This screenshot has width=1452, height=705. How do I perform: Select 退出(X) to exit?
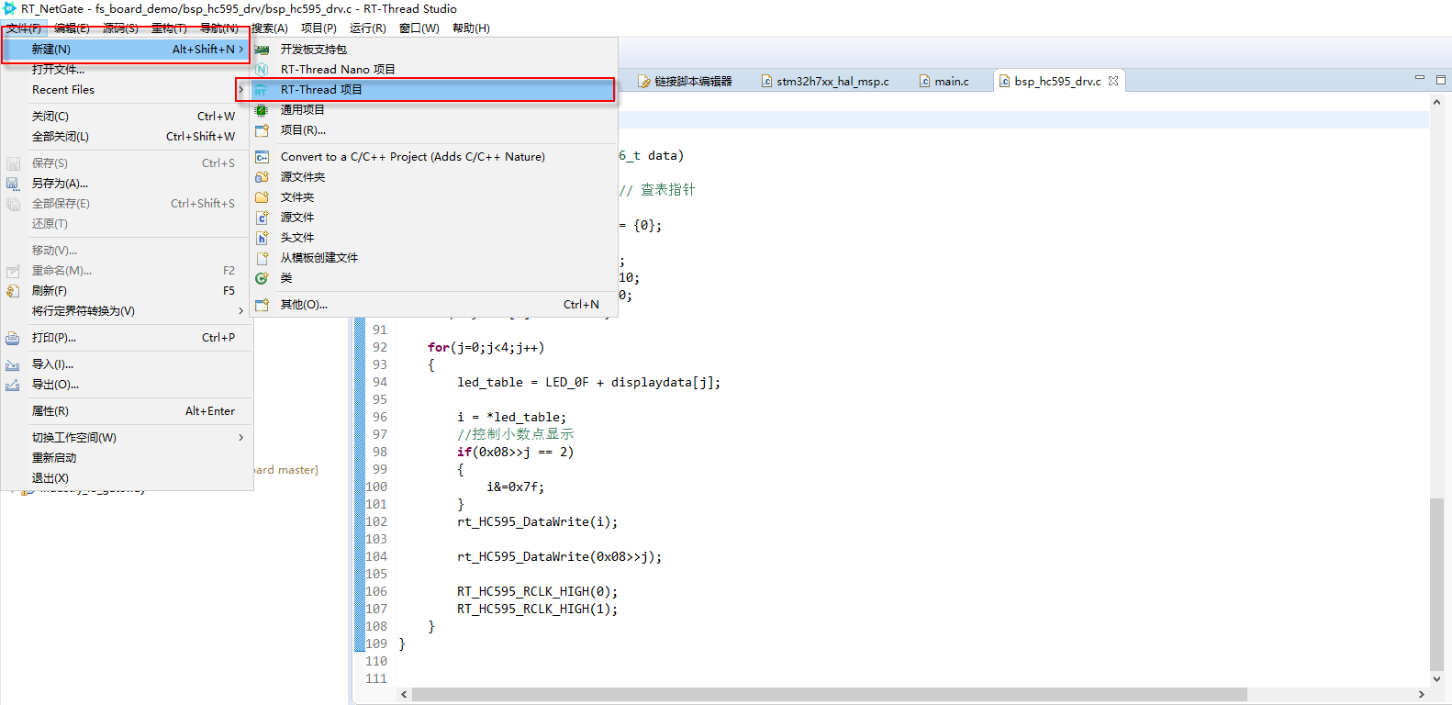click(x=127, y=478)
